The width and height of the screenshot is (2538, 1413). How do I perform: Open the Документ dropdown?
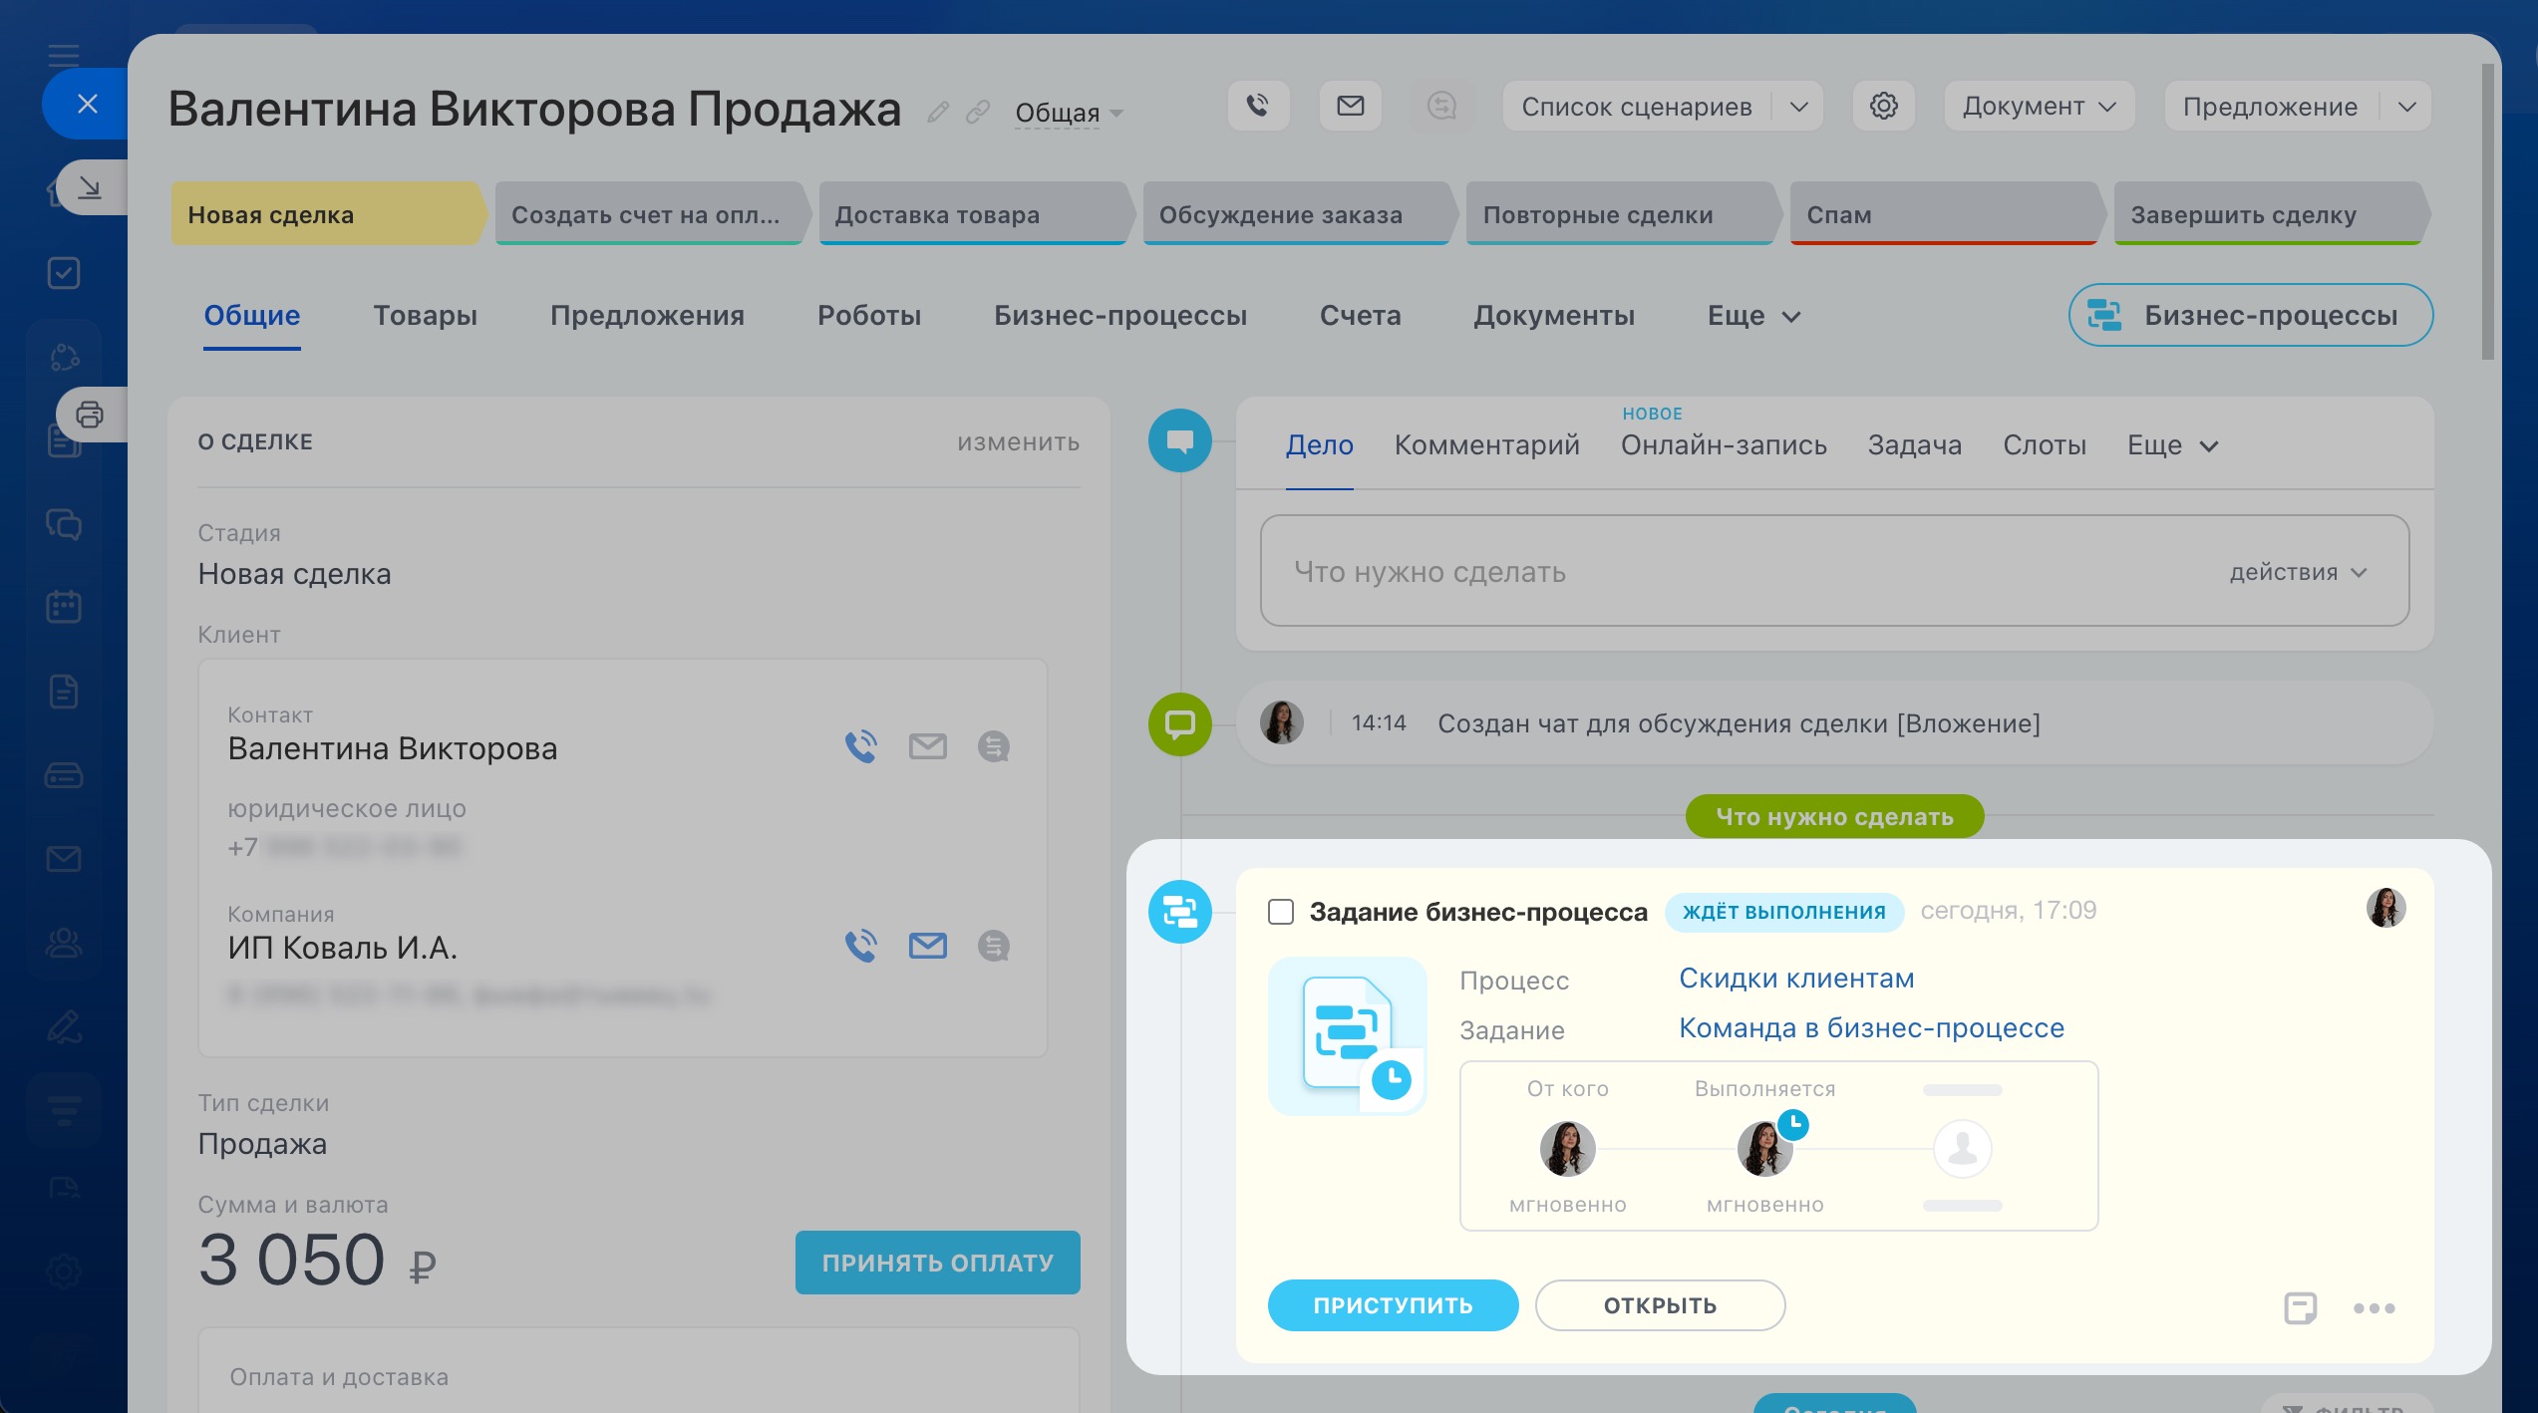point(2039,106)
